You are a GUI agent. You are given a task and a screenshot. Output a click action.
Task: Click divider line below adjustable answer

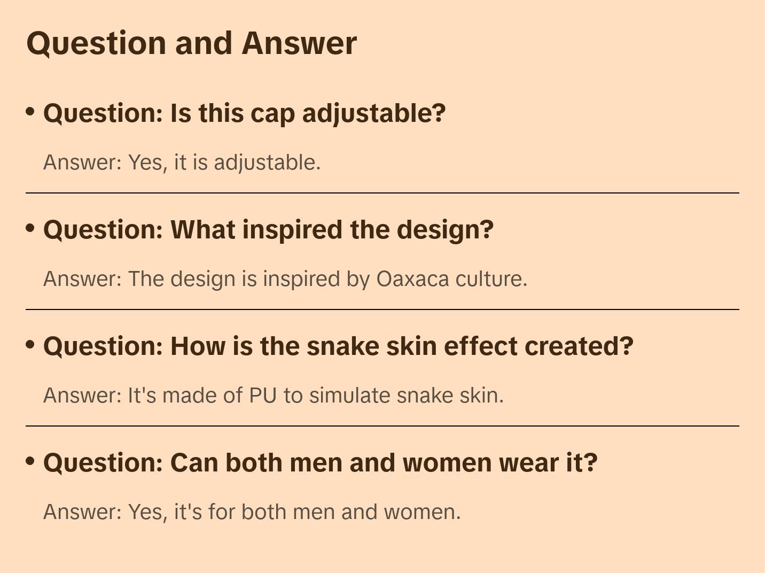[382, 193]
